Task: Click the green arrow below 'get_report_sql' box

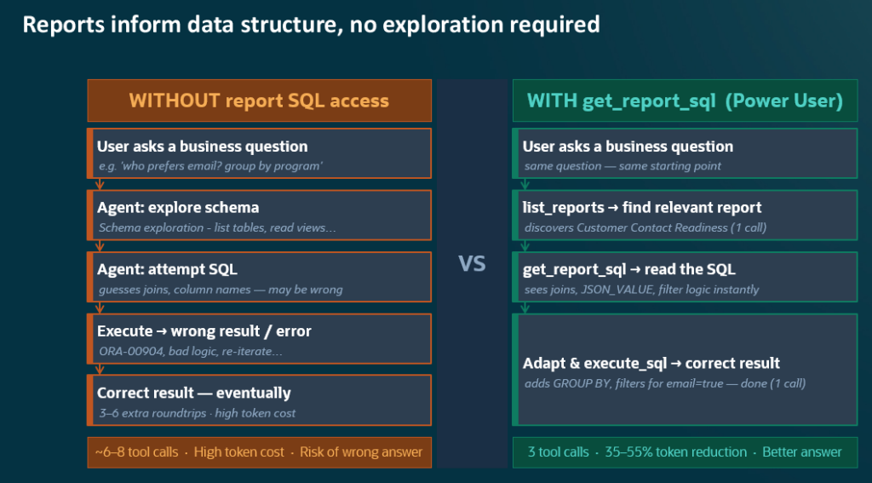Action: point(525,308)
